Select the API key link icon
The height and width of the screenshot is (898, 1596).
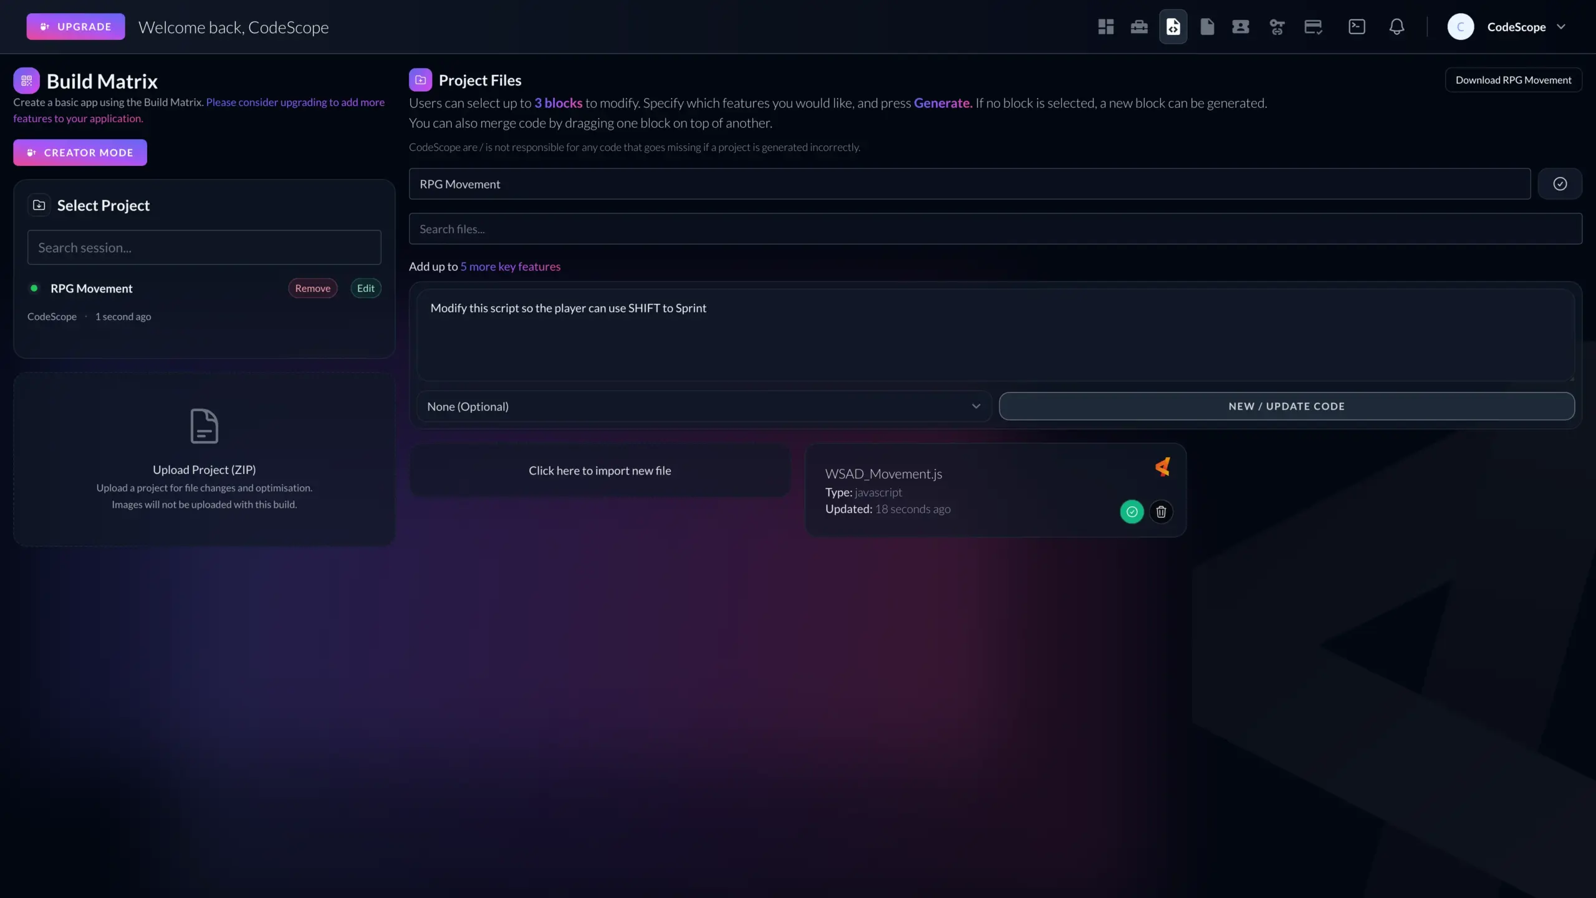tap(1276, 26)
